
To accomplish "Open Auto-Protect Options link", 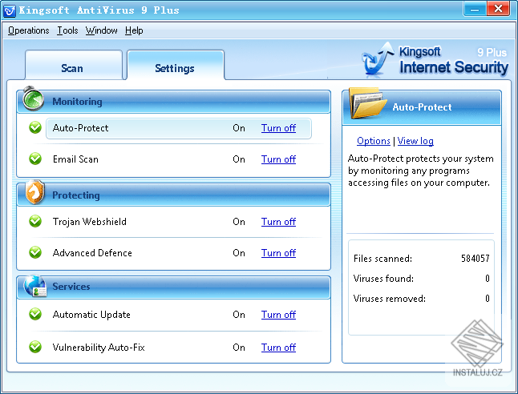I will pyautogui.click(x=374, y=141).
